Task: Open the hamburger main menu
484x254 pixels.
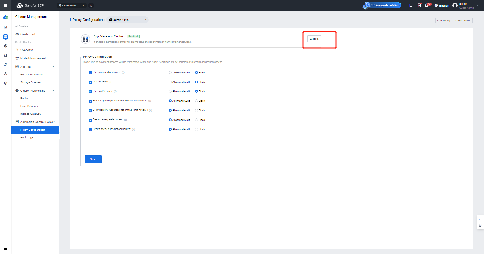Action: pos(5,5)
